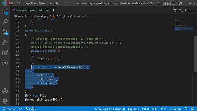Open More Actions ellipsis in editor toolbar
The height and width of the screenshot is (111, 197).
(x=192, y=10)
